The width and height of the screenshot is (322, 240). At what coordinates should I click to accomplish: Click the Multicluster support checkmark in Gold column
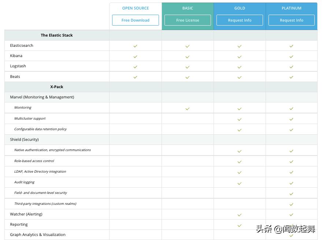click(x=240, y=119)
